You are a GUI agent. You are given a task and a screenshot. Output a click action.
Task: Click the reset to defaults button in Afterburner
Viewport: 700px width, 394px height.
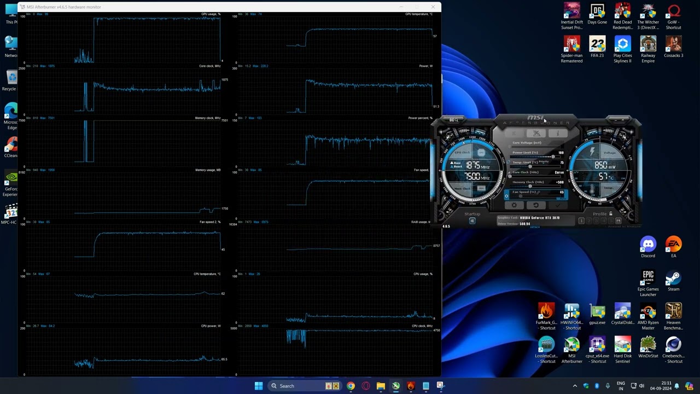[x=536, y=205]
